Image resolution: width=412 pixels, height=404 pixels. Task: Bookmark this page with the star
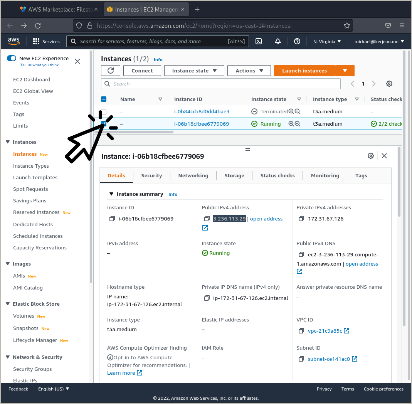tap(347, 25)
